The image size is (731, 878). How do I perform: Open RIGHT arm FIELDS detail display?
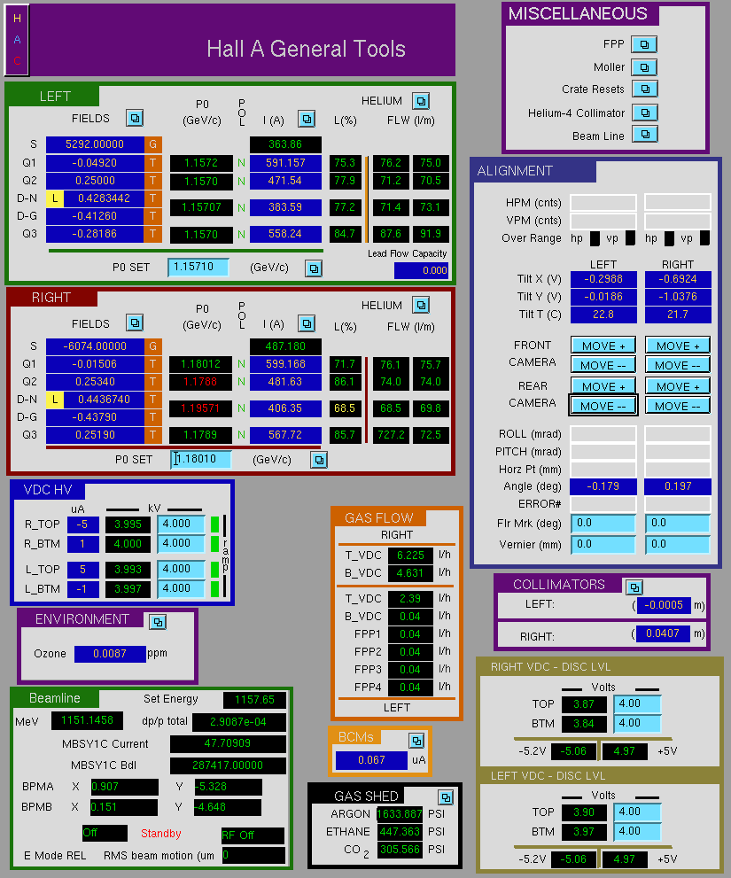(x=135, y=323)
